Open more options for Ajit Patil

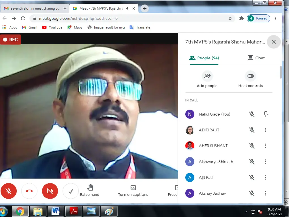tap(265, 177)
